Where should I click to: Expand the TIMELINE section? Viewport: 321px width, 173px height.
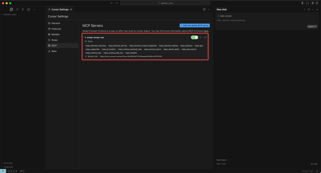[8, 167]
